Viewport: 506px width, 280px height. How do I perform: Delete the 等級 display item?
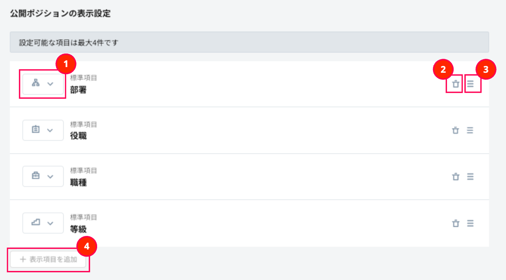coord(456,223)
